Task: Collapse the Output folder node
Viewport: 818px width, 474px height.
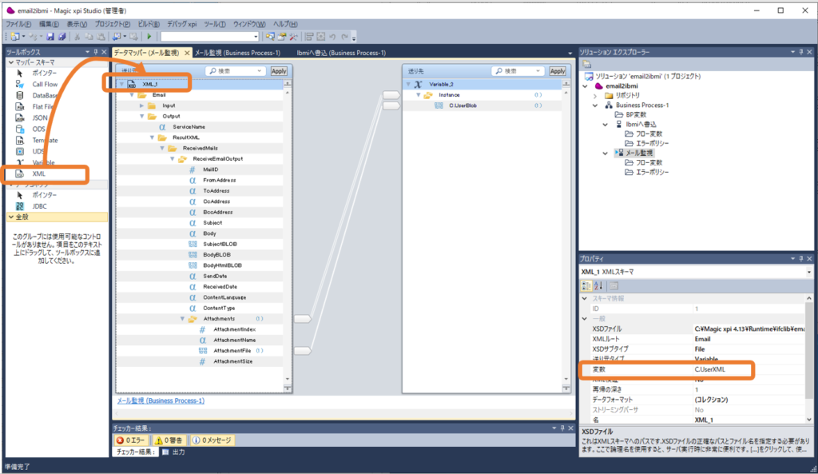Action: click(142, 117)
